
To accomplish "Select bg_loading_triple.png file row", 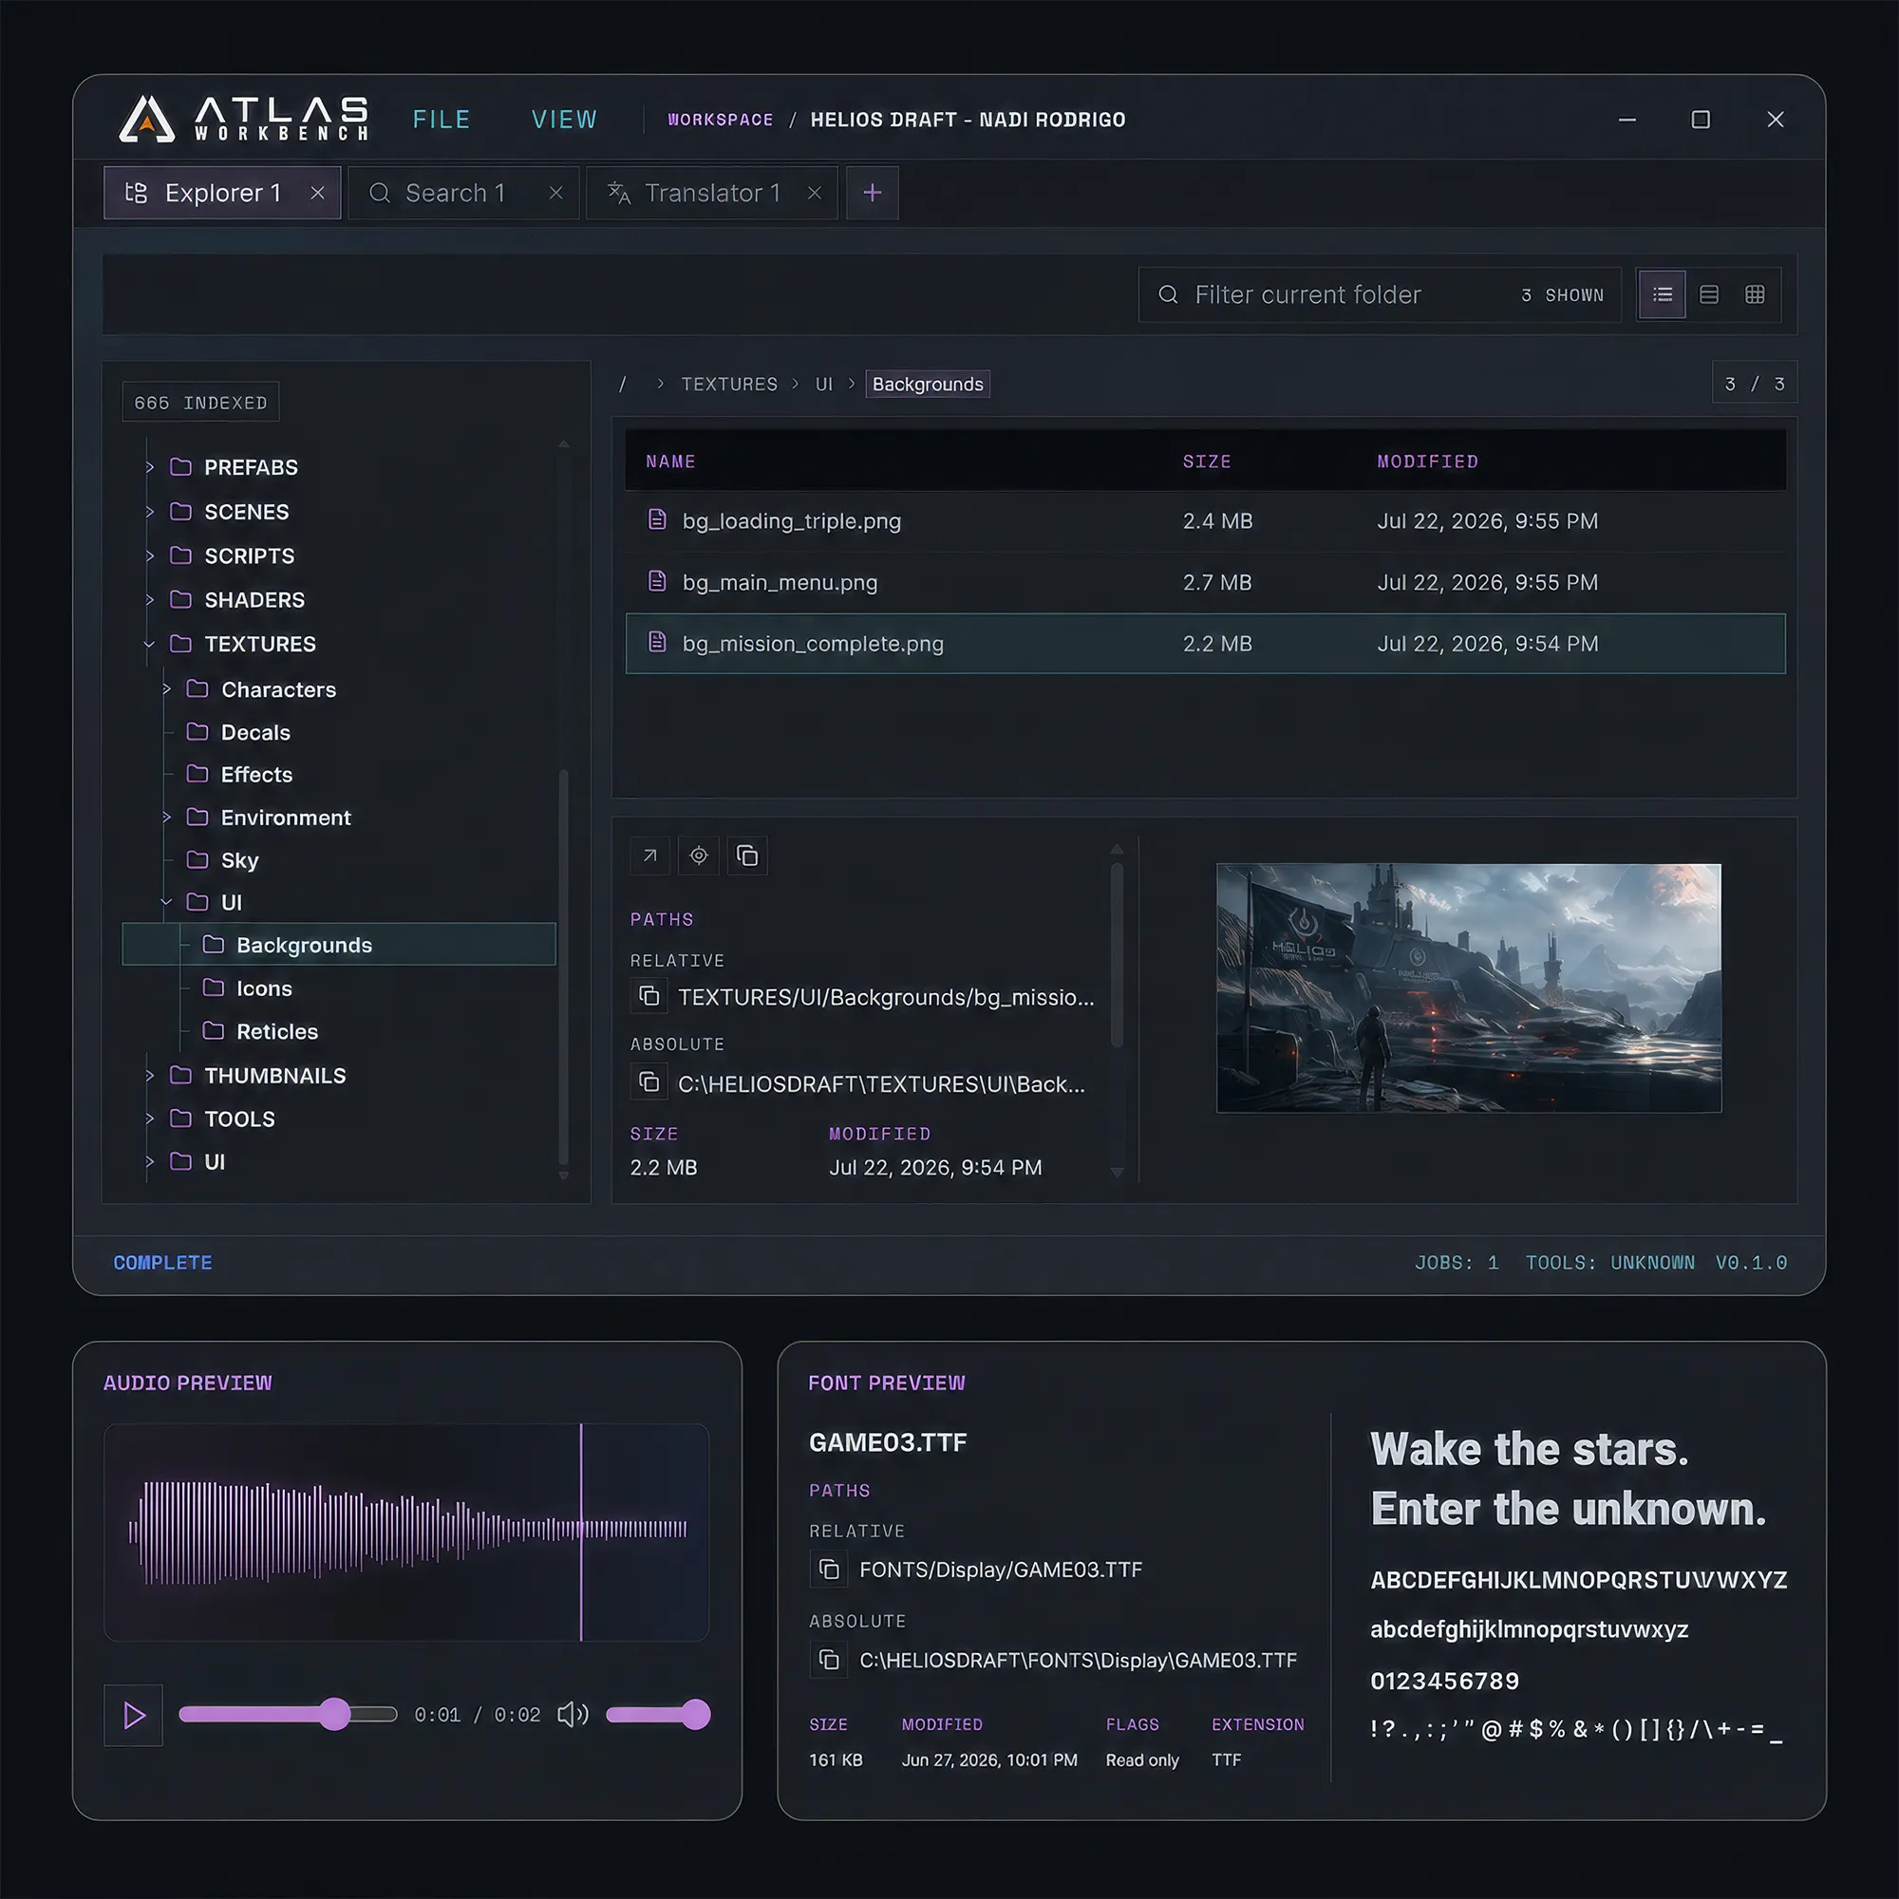I will pyautogui.click(x=1205, y=521).
